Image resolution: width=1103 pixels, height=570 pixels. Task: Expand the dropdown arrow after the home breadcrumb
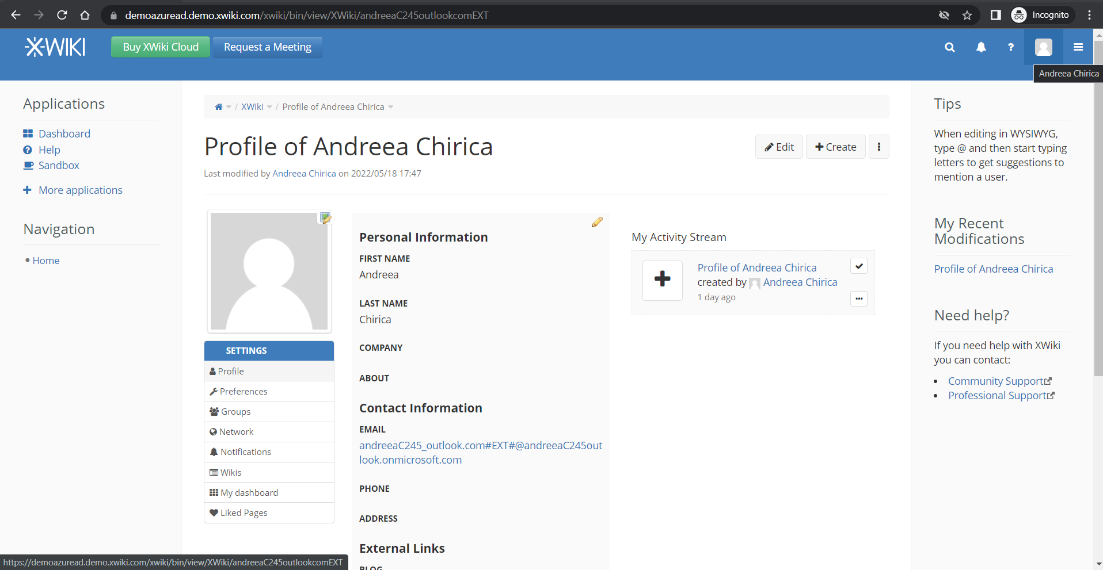(229, 107)
